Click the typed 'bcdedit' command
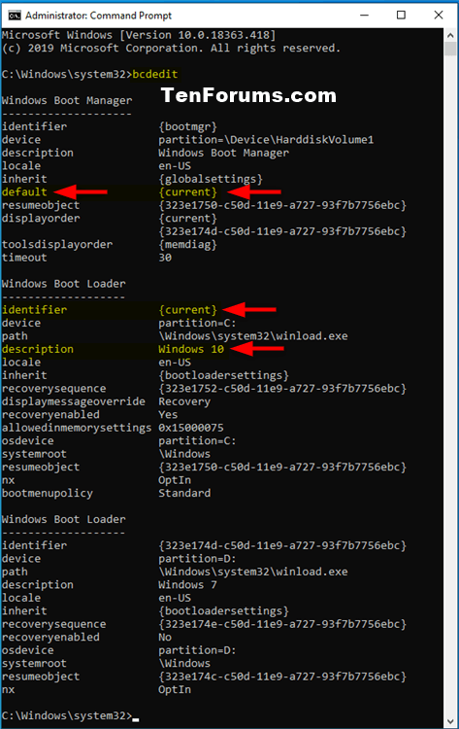The image size is (459, 729). pos(155,75)
